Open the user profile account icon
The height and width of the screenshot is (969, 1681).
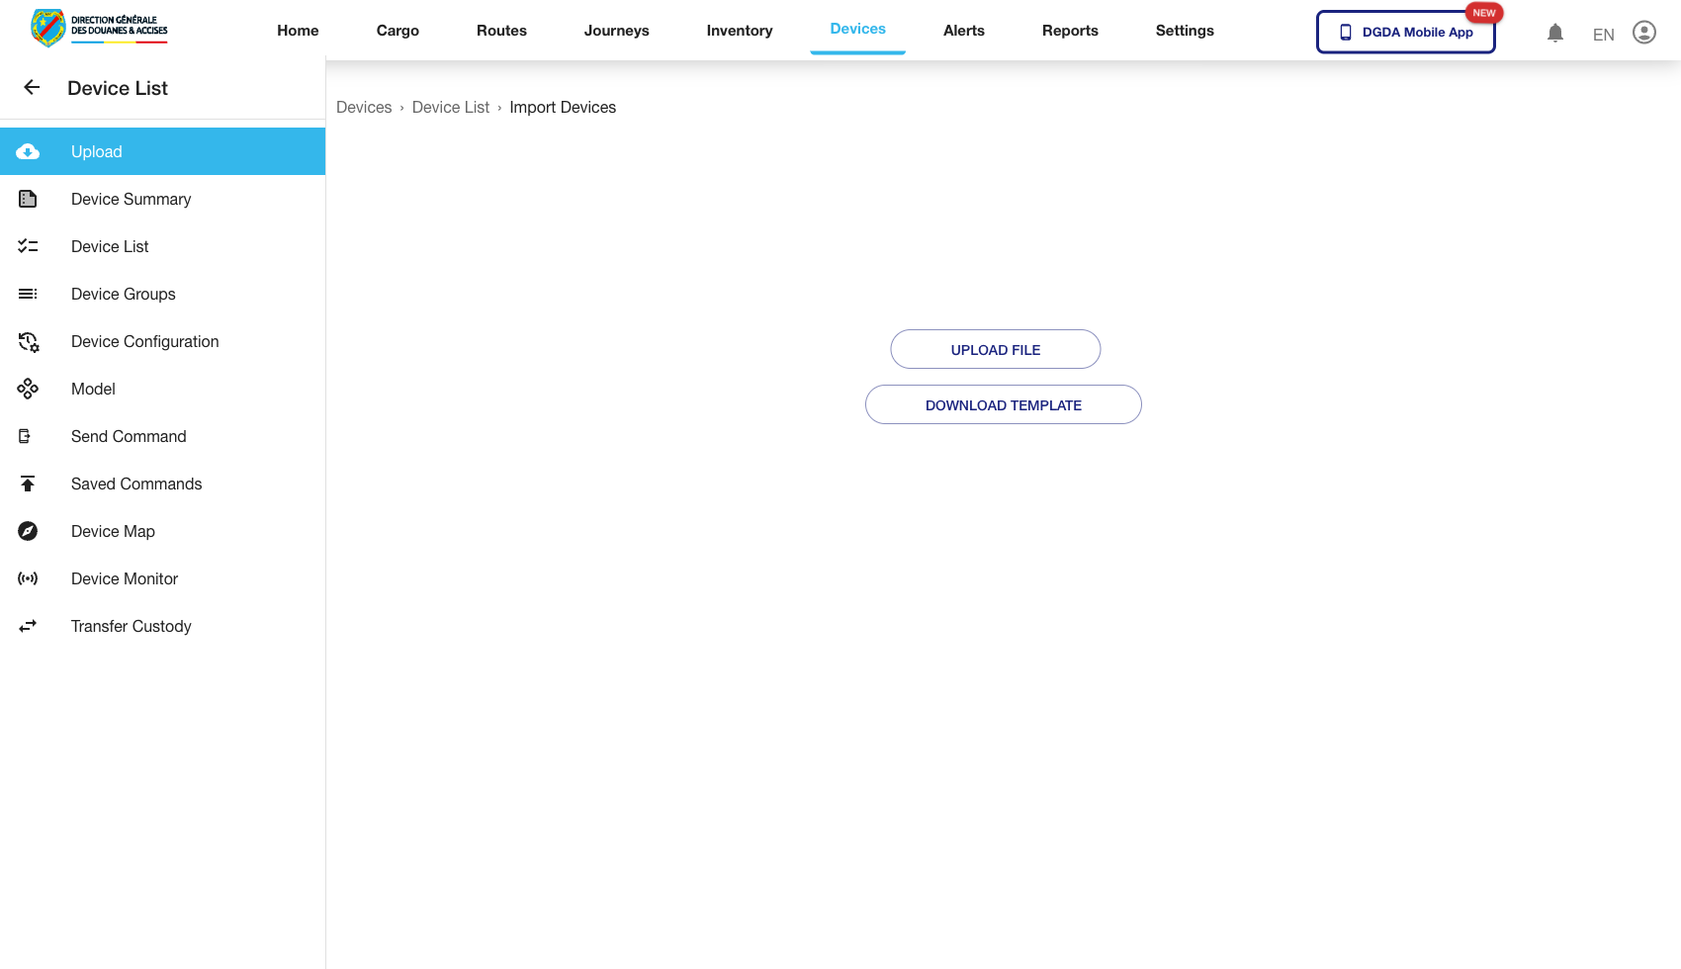[1644, 33]
